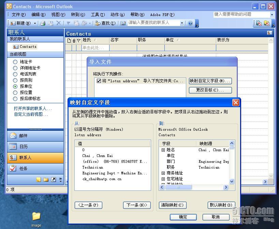This screenshot has width=279, height=229.
Task: Select the 电话列表 view radio button
Action: [x=15, y=74]
